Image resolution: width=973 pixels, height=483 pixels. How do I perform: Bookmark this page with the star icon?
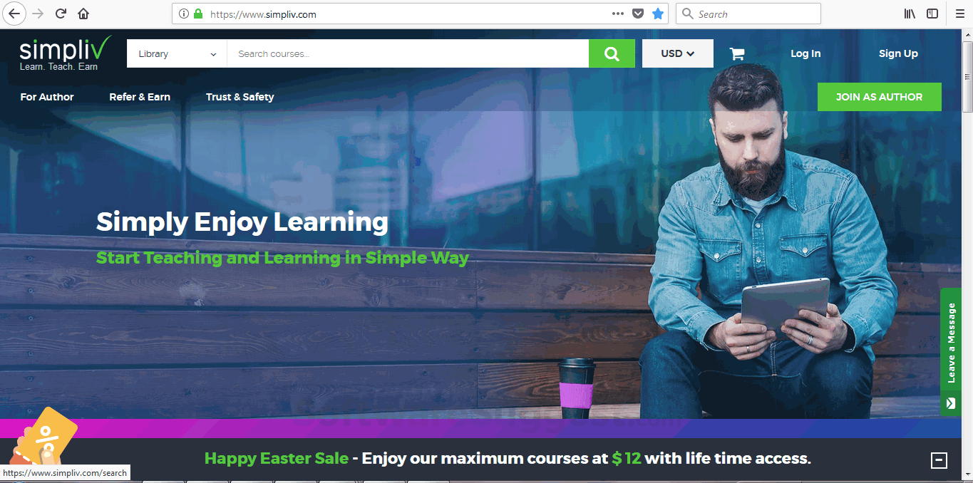(x=658, y=14)
